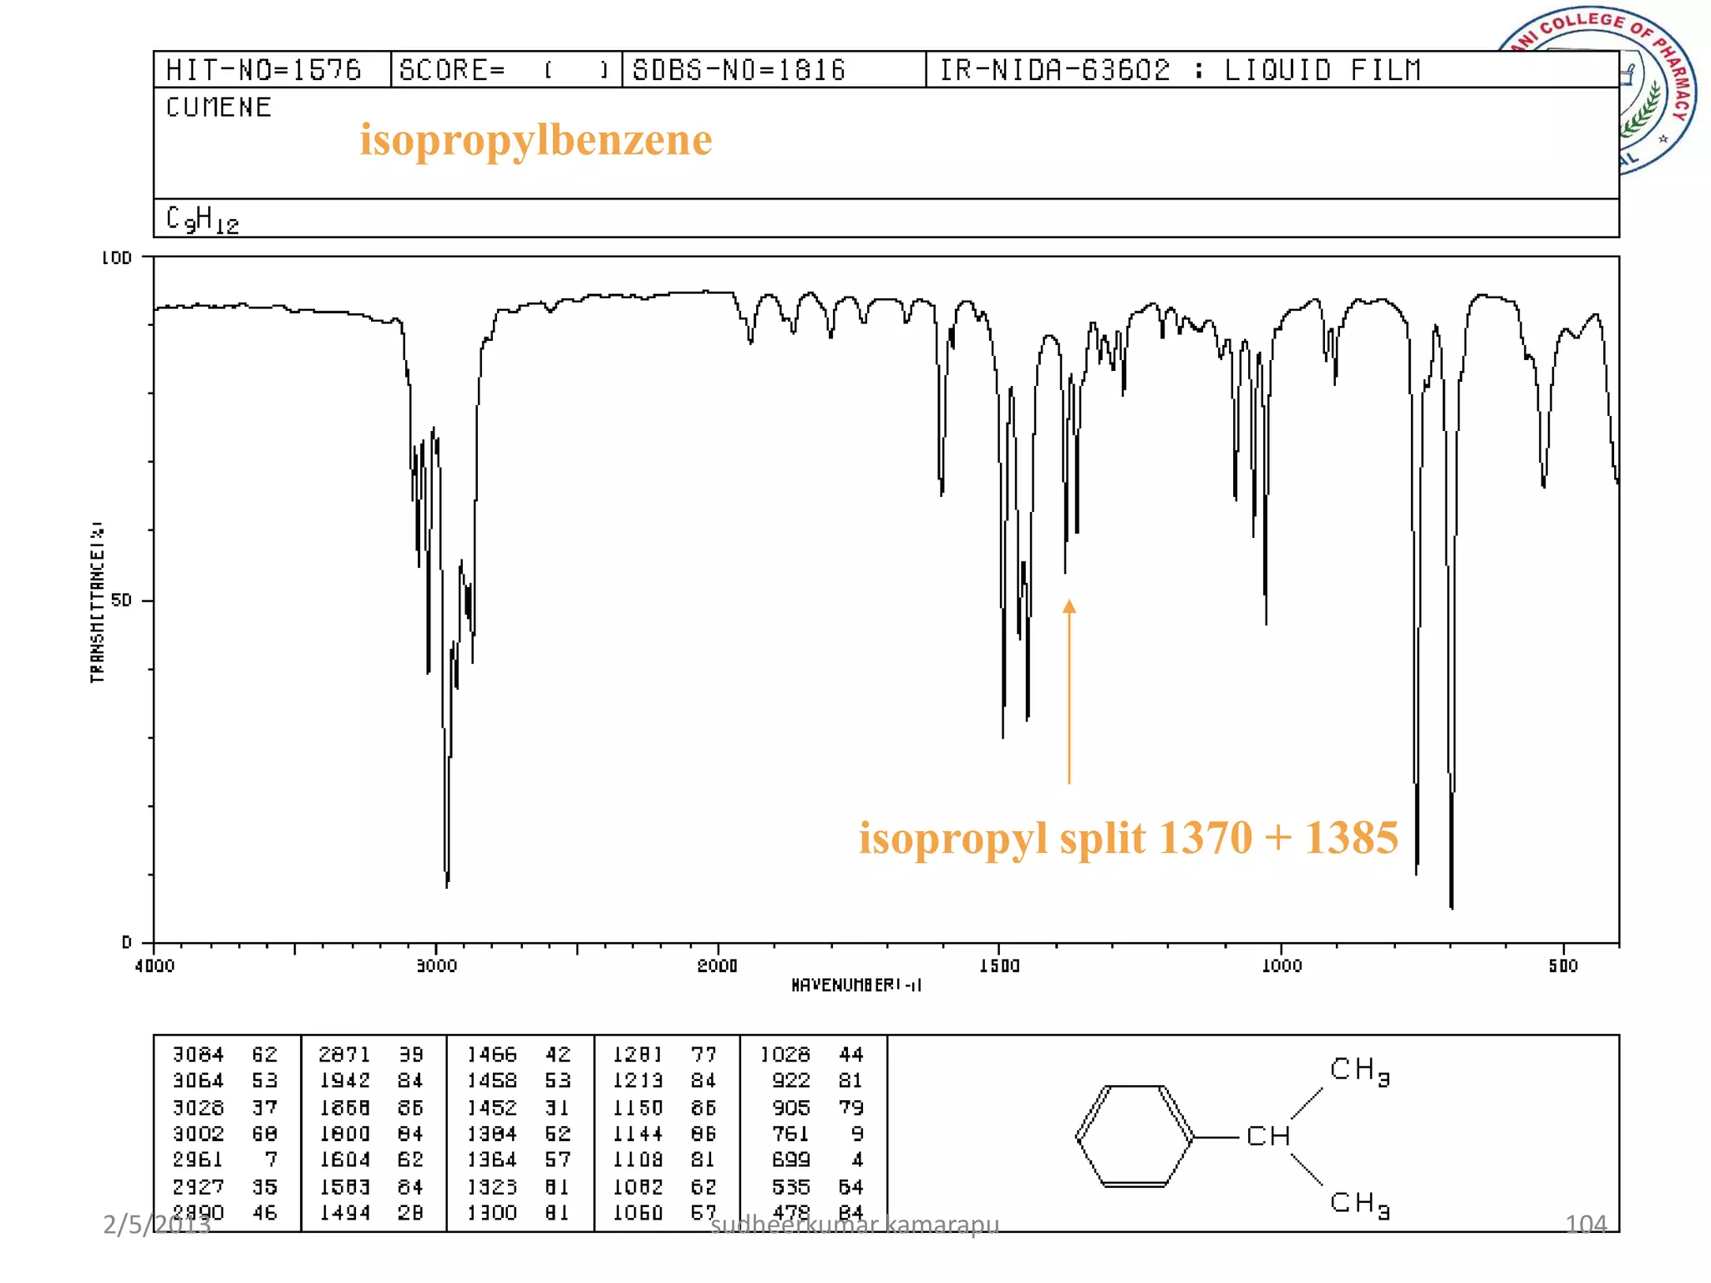
Task: Select the 1000 wavenumber axis tick label
Action: tap(1282, 966)
